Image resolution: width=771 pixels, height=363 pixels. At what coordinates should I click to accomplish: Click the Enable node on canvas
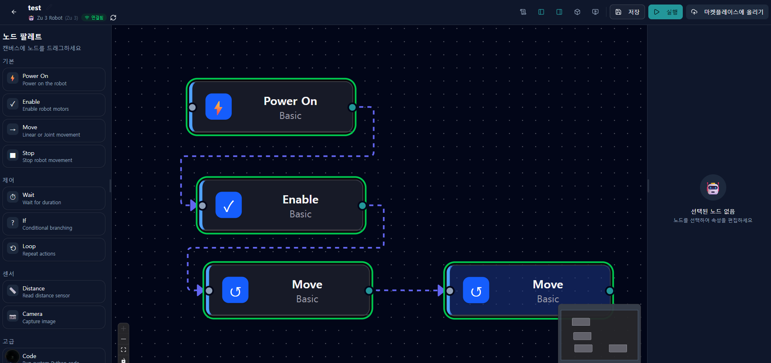pyautogui.click(x=281, y=205)
